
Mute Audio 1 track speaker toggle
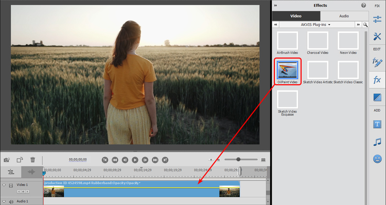[x=11, y=202]
